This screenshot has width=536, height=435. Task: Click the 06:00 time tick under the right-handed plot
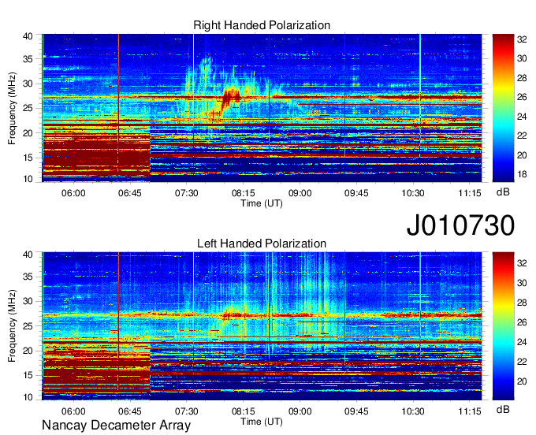point(73,193)
